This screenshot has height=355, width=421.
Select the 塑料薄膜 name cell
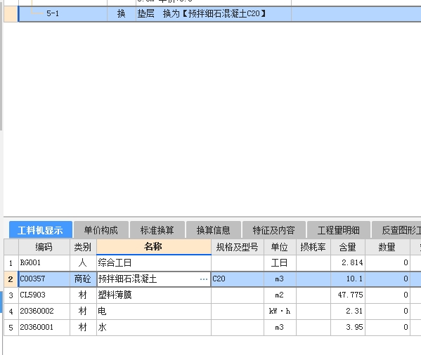154,295
